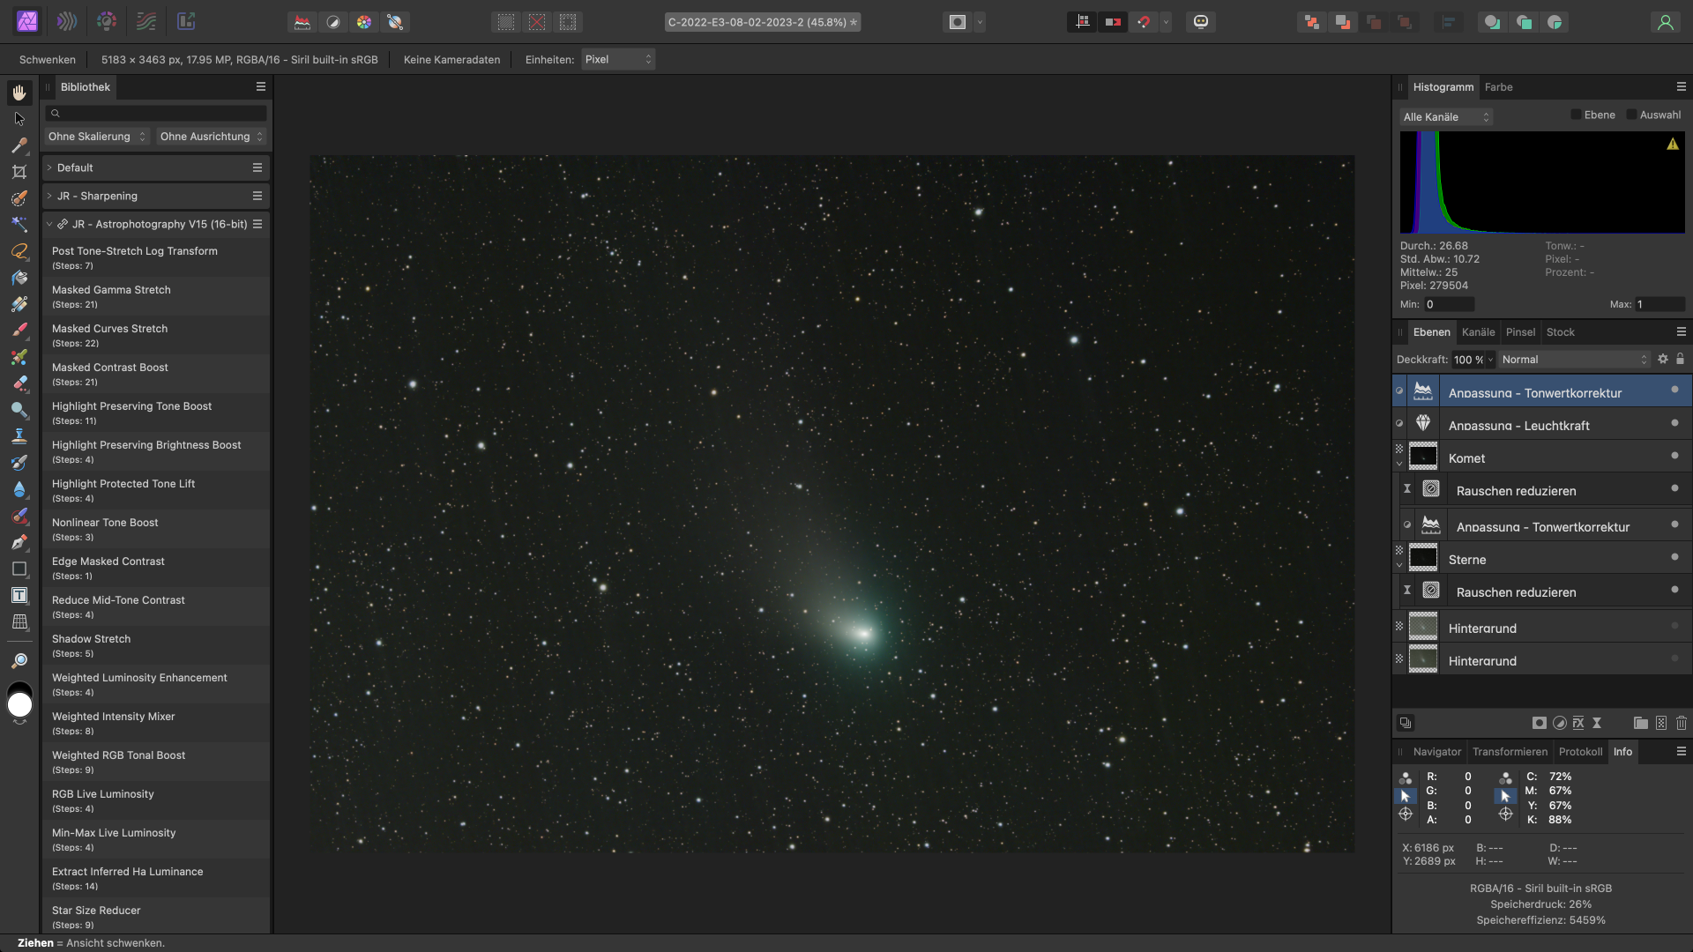Viewport: 1693px width, 952px height.
Task: Open the Alle Kanäle channel dropdown
Action: click(1446, 116)
